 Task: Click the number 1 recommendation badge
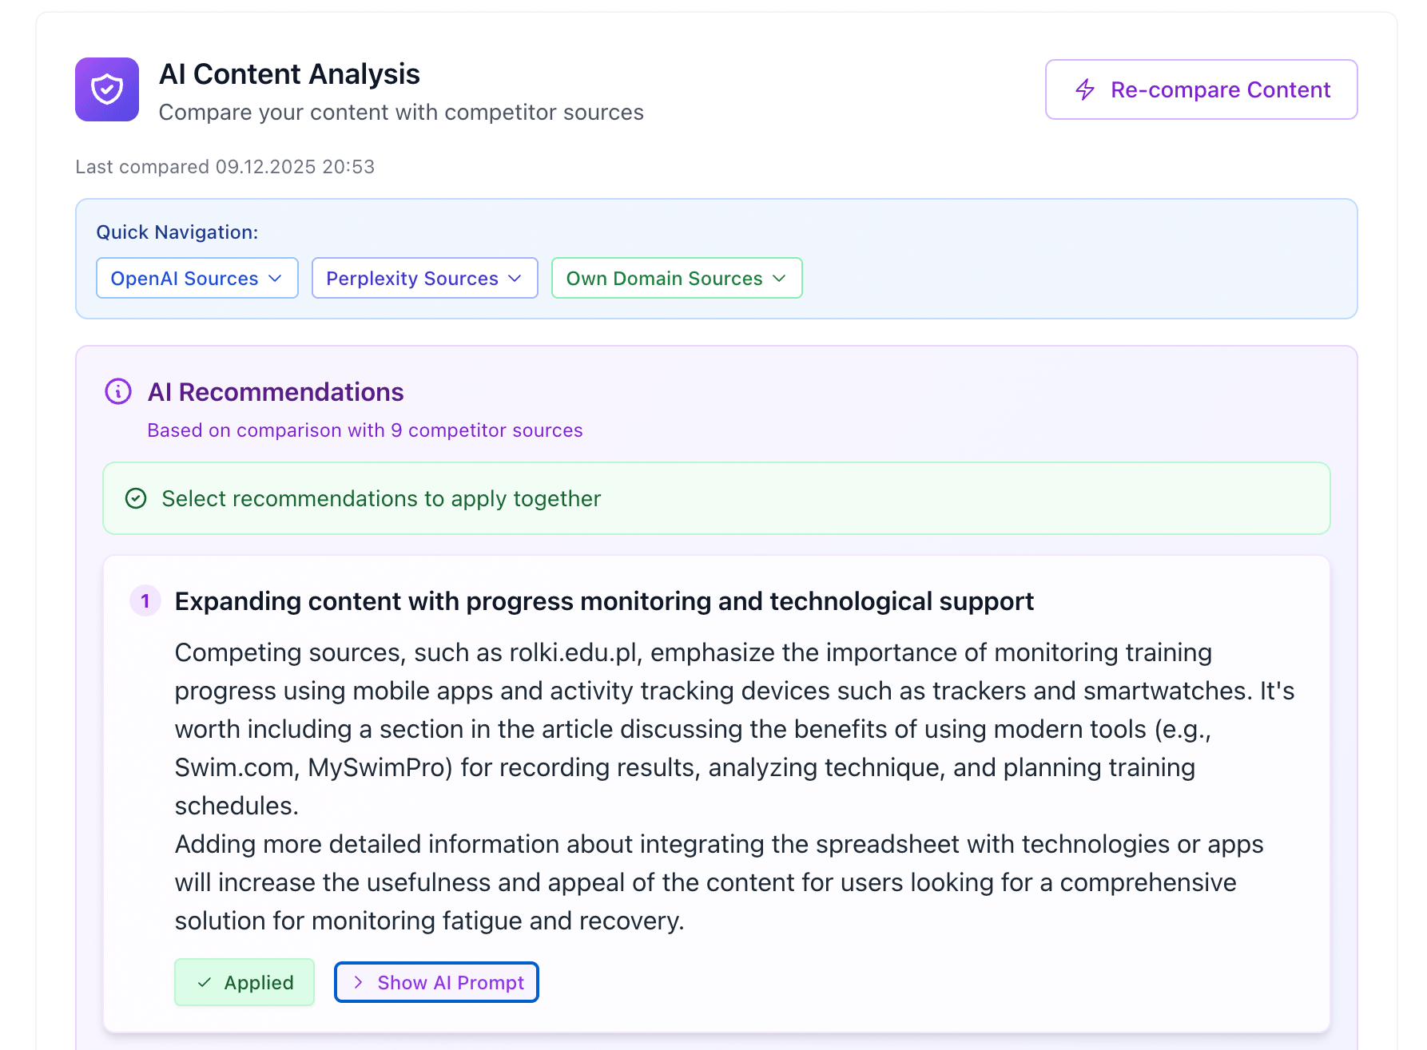pos(145,601)
